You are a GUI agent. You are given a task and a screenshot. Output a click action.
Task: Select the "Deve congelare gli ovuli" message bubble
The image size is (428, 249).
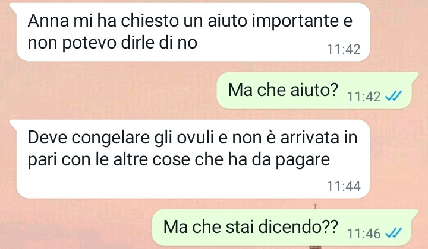(x=193, y=159)
